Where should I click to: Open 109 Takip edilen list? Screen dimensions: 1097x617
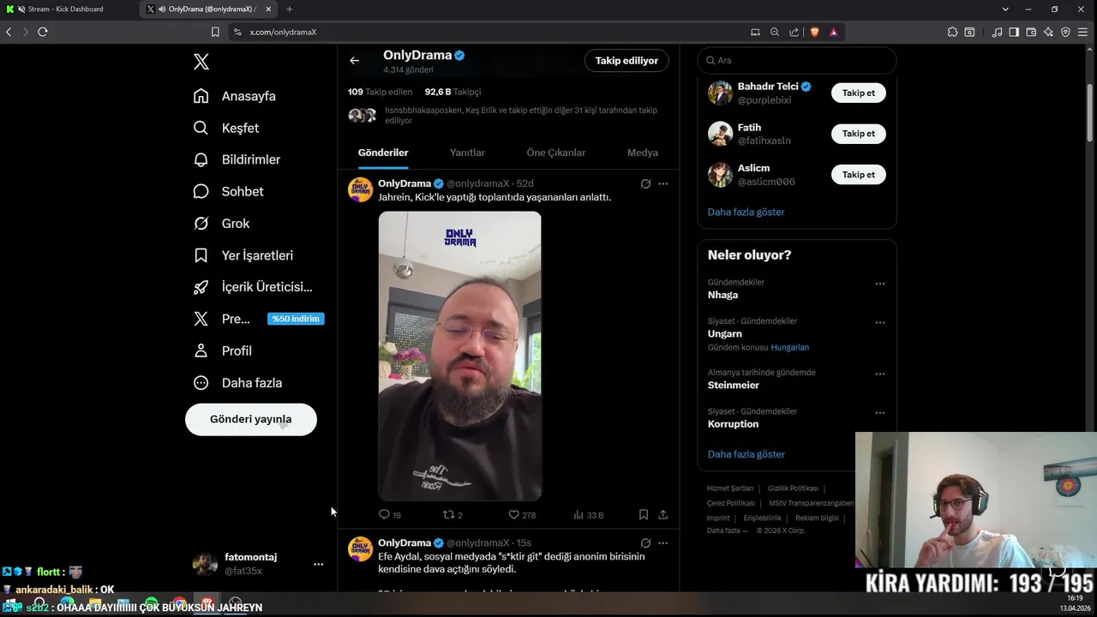tap(380, 92)
